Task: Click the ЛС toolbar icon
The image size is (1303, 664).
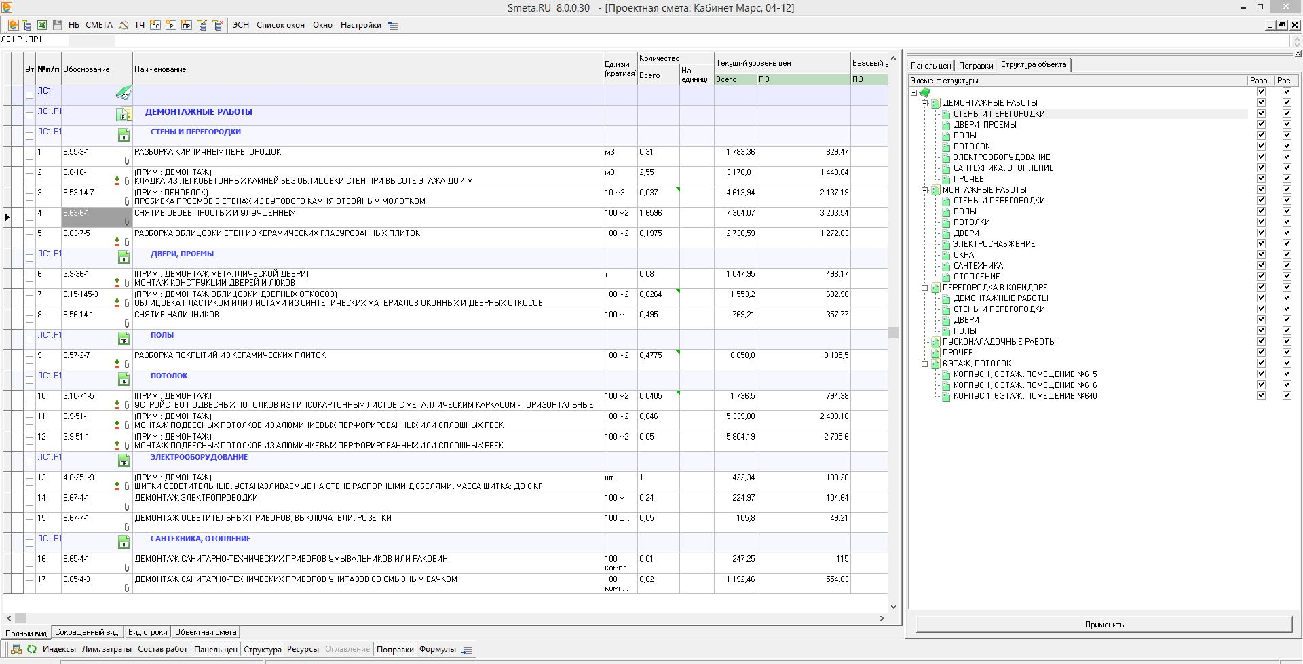Action: 155,25
